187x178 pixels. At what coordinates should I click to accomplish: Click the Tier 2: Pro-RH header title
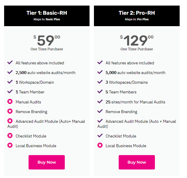click(x=137, y=13)
